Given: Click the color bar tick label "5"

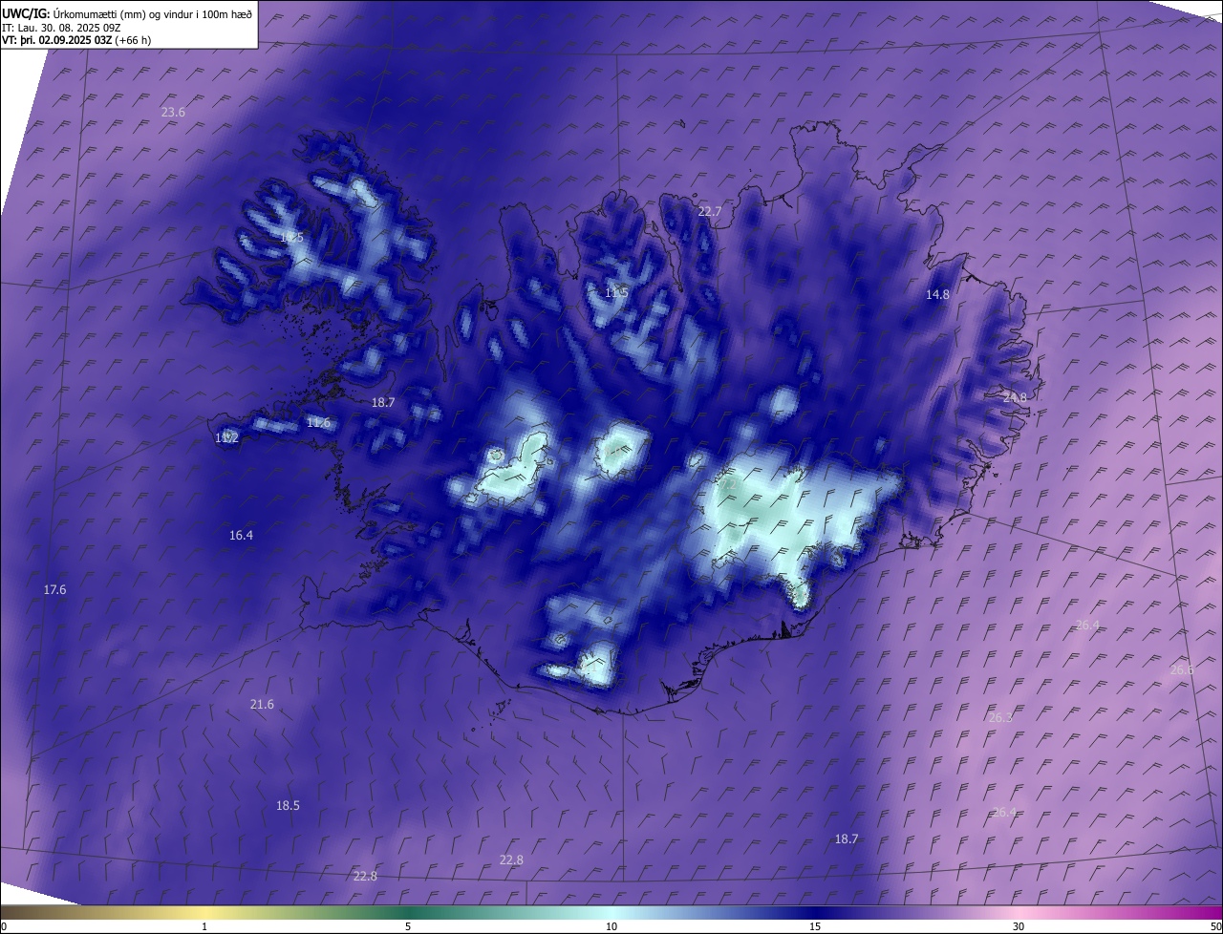Looking at the screenshot, I should [x=408, y=926].
